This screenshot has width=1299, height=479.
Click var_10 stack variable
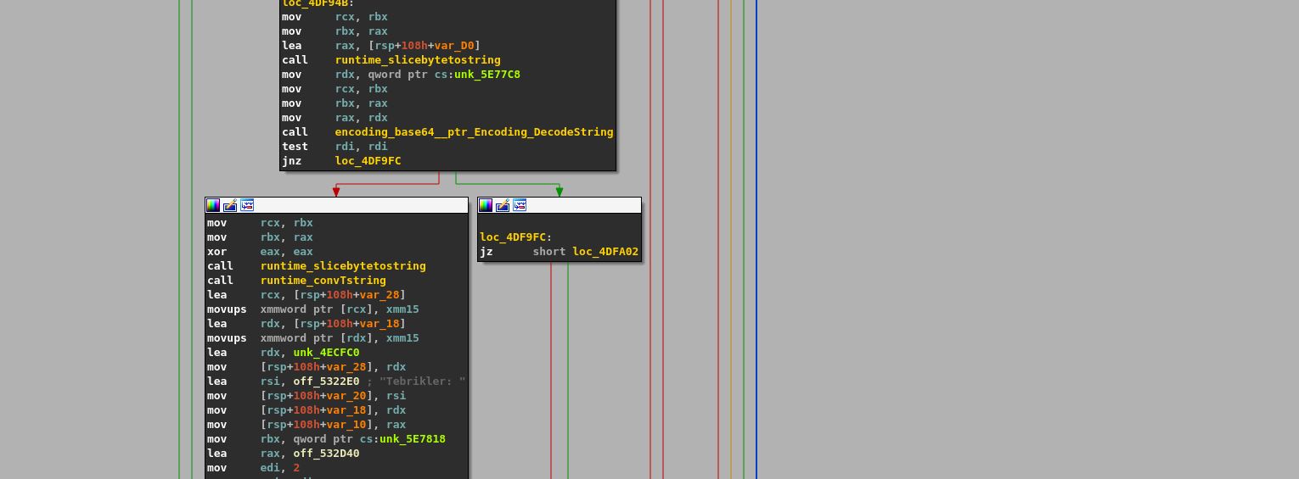pos(346,425)
